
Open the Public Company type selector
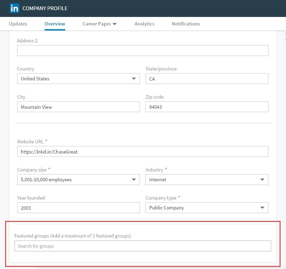[207, 208]
